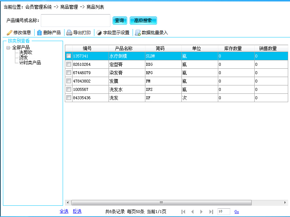This screenshot has height=217, width=290.
Task: Go to the previous page arrow
Action: [192, 212]
